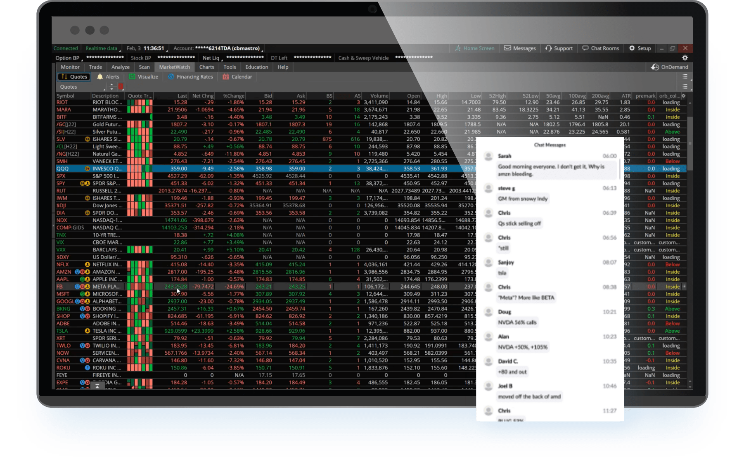Open the Help tab

click(x=283, y=67)
